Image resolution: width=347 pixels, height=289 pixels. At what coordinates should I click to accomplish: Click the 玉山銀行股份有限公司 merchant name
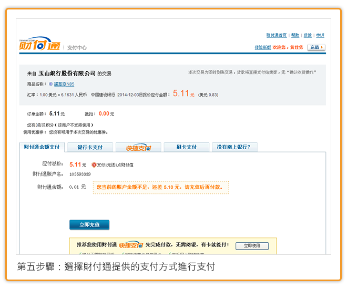point(67,74)
